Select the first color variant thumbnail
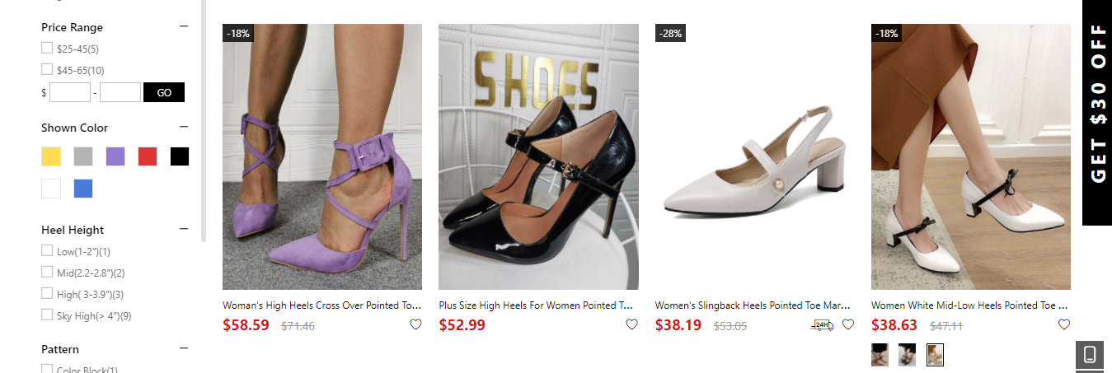 pyautogui.click(x=880, y=355)
